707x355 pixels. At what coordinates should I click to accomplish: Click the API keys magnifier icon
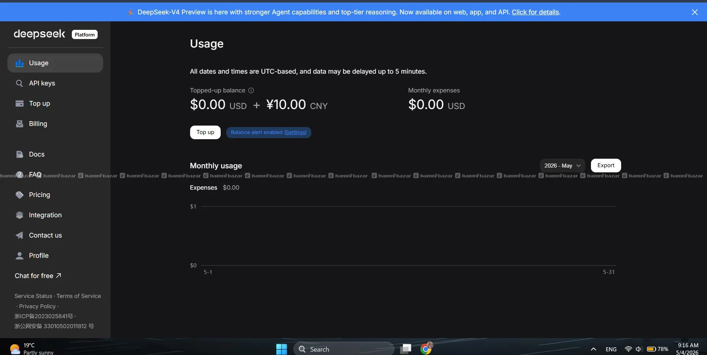[x=20, y=83]
